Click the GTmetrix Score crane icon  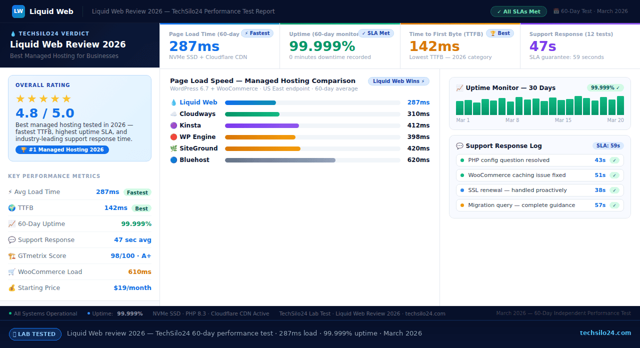(x=11, y=256)
